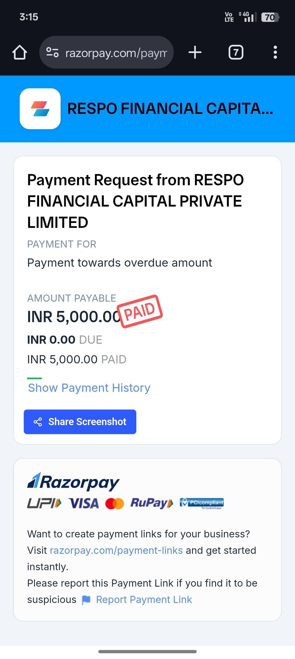Tap the blue flag report icon
The height and width of the screenshot is (659, 295).
pyautogui.click(x=86, y=600)
